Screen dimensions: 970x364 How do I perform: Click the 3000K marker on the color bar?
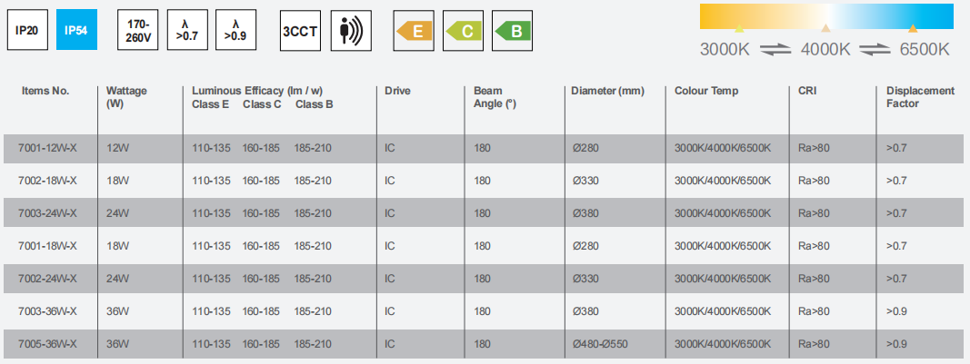tap(738, 28)
